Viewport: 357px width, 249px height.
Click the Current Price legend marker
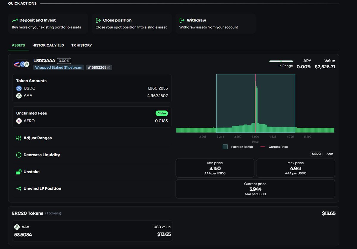(263, 147)
